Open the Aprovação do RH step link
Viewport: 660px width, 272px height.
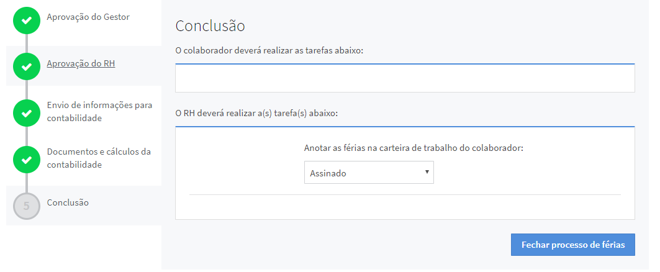pos(81,63)
